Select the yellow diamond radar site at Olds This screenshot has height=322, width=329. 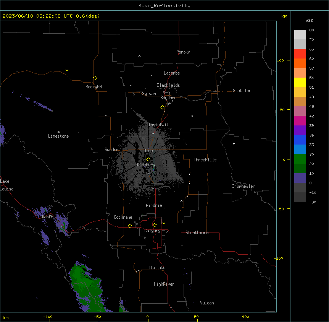coord(148,159)
